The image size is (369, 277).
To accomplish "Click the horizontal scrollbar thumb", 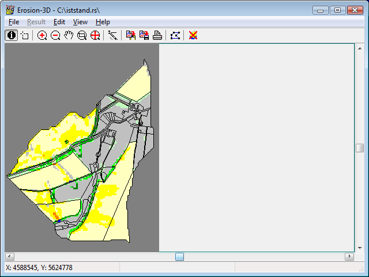I will click(x=179, y=257).
